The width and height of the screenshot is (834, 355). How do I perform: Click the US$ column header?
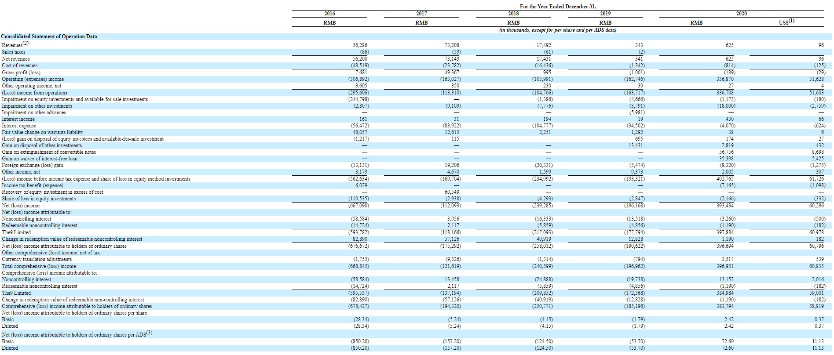786,22
